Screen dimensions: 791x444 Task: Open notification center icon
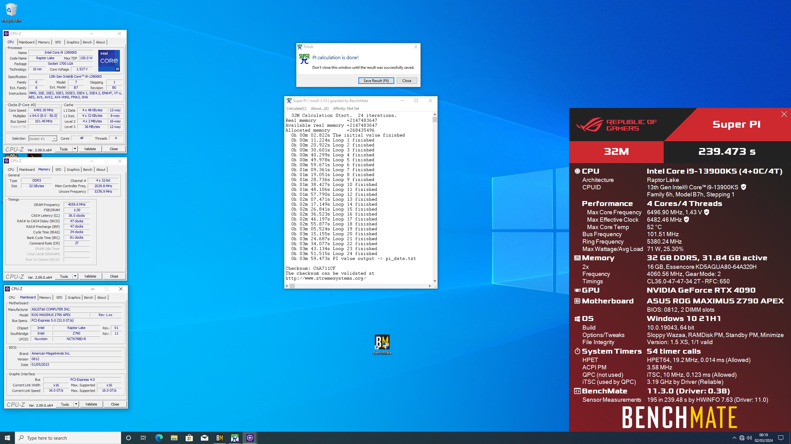point(781,438)
